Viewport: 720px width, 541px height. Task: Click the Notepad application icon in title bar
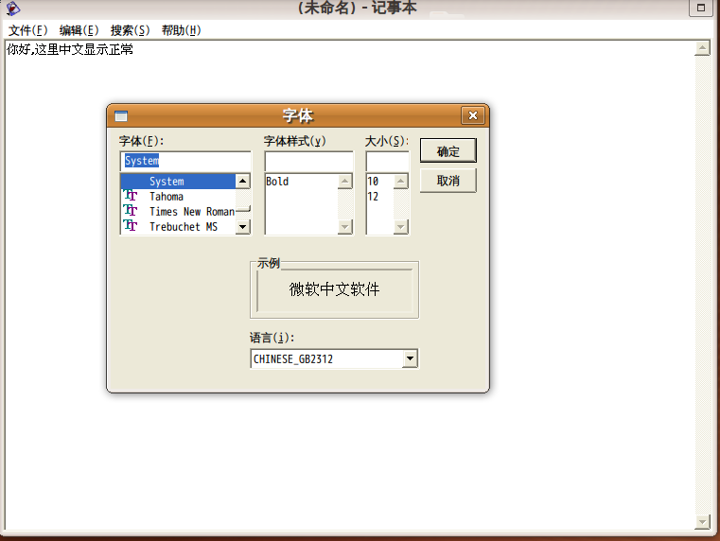coord(13,8)
